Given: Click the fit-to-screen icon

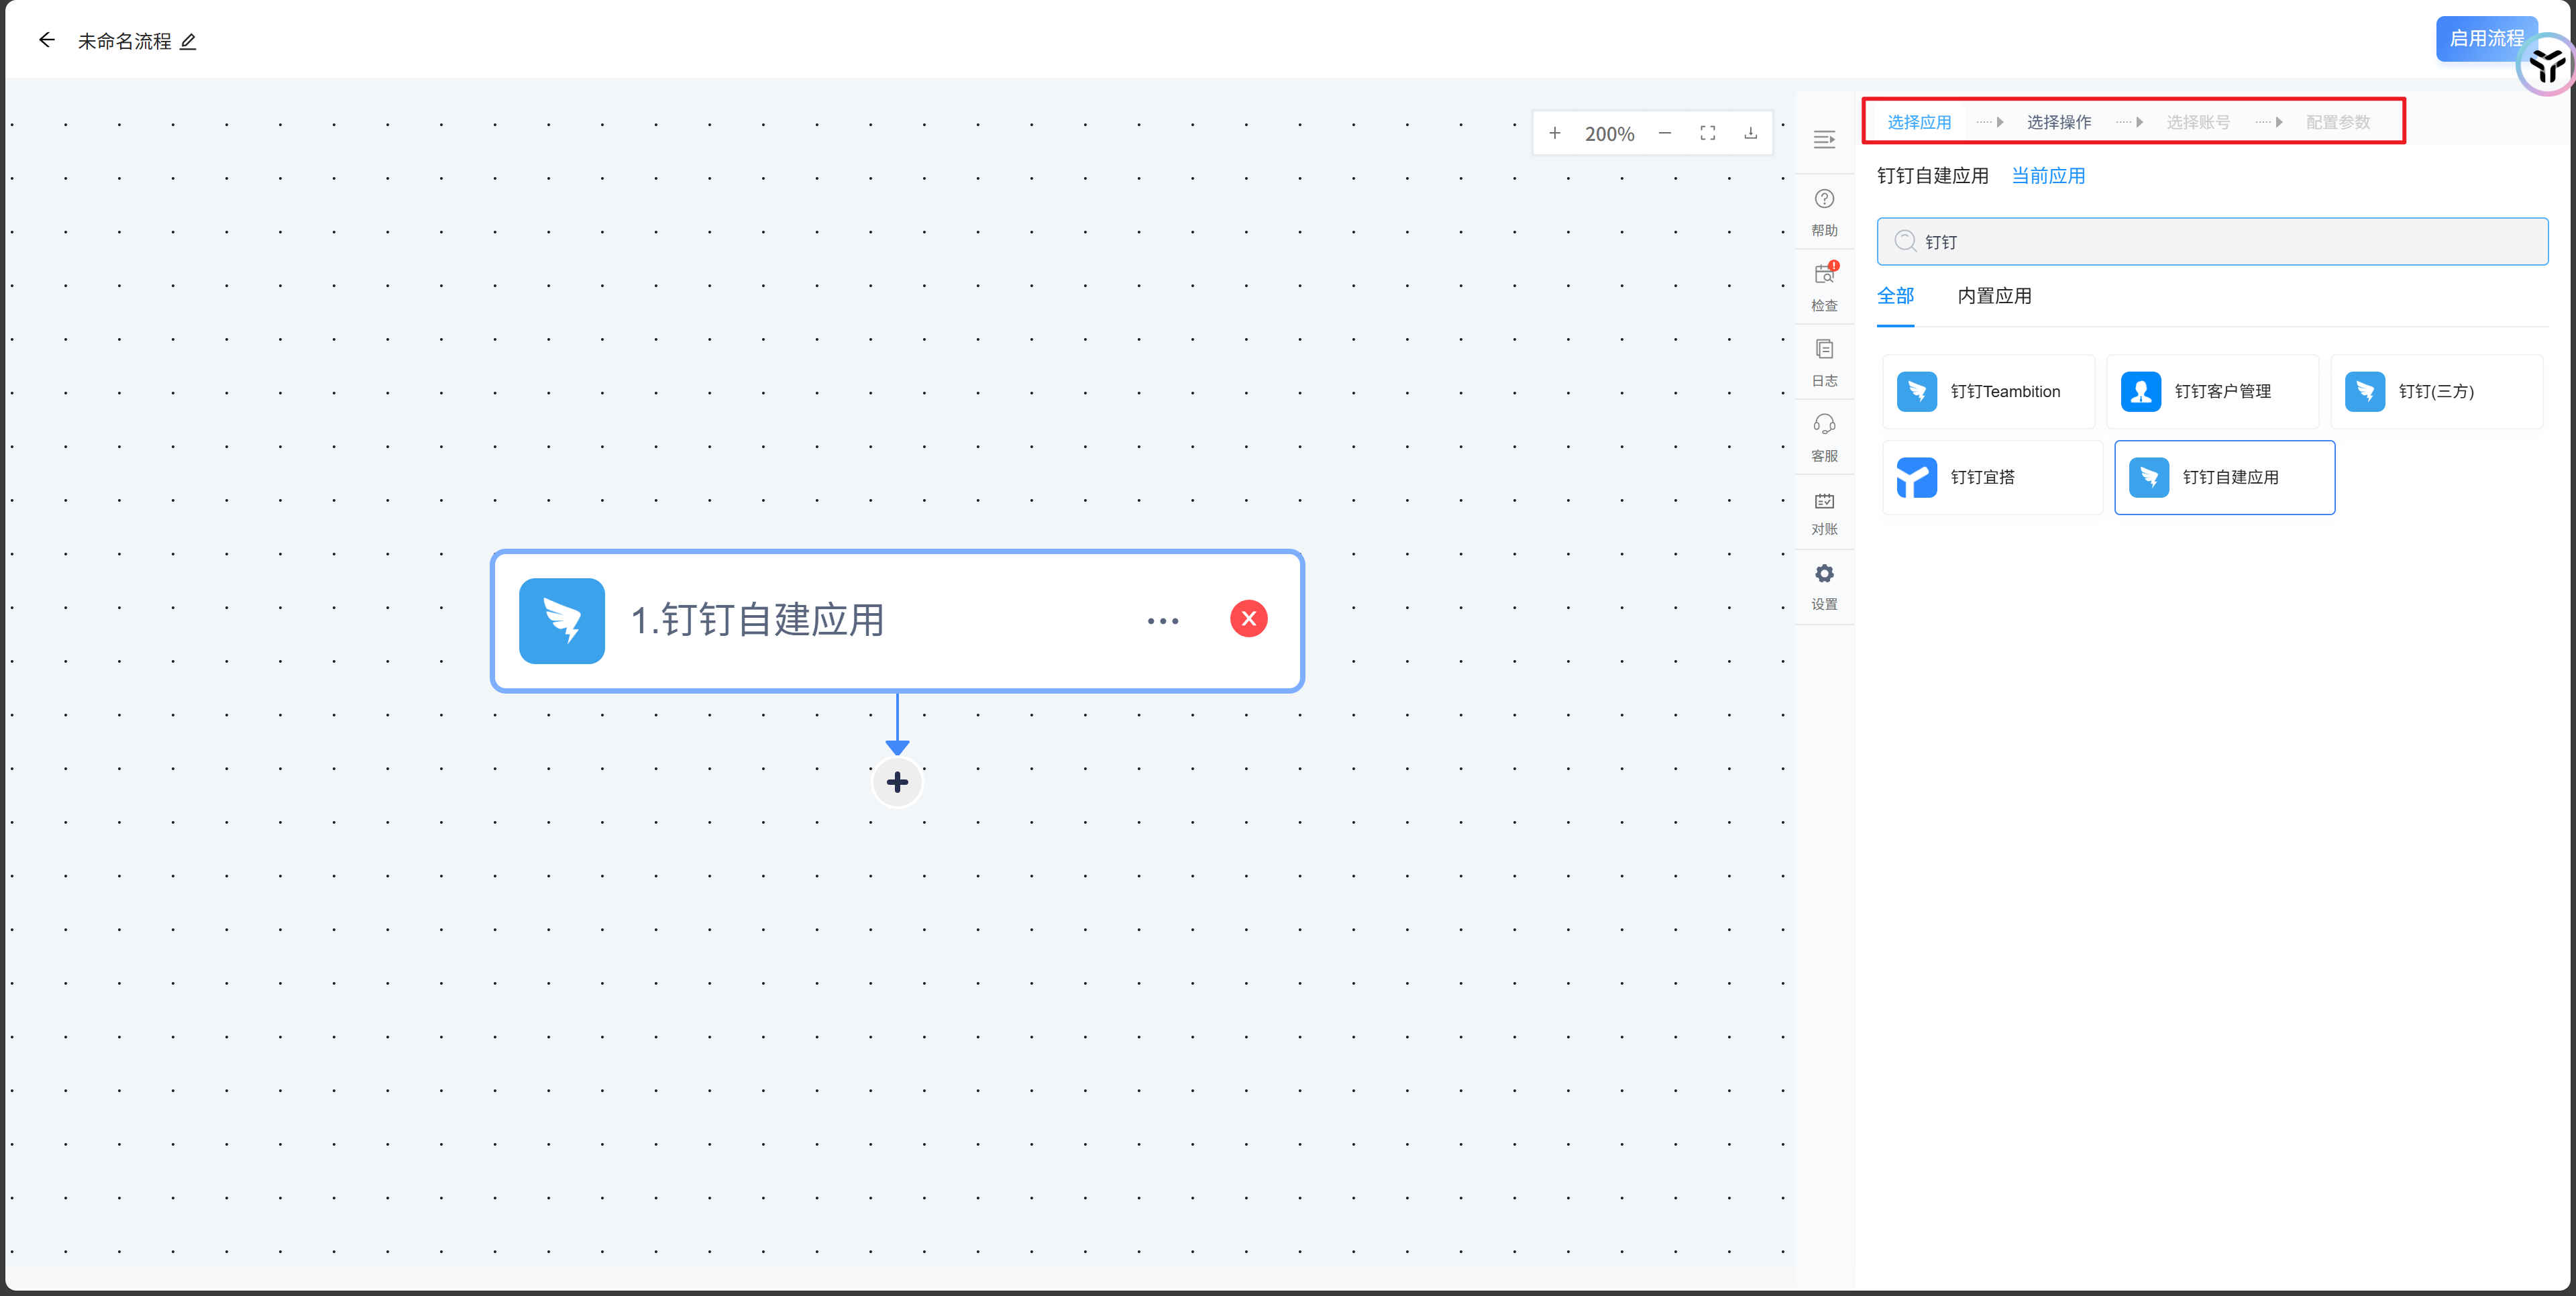Looking at the screenshot, I should point(1707,133).
